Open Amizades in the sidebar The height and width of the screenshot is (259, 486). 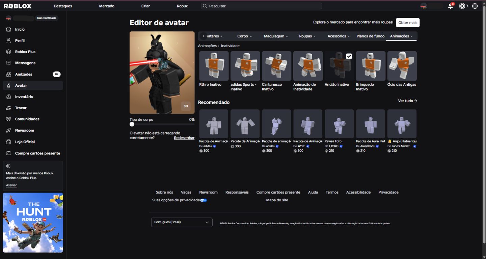33,74
